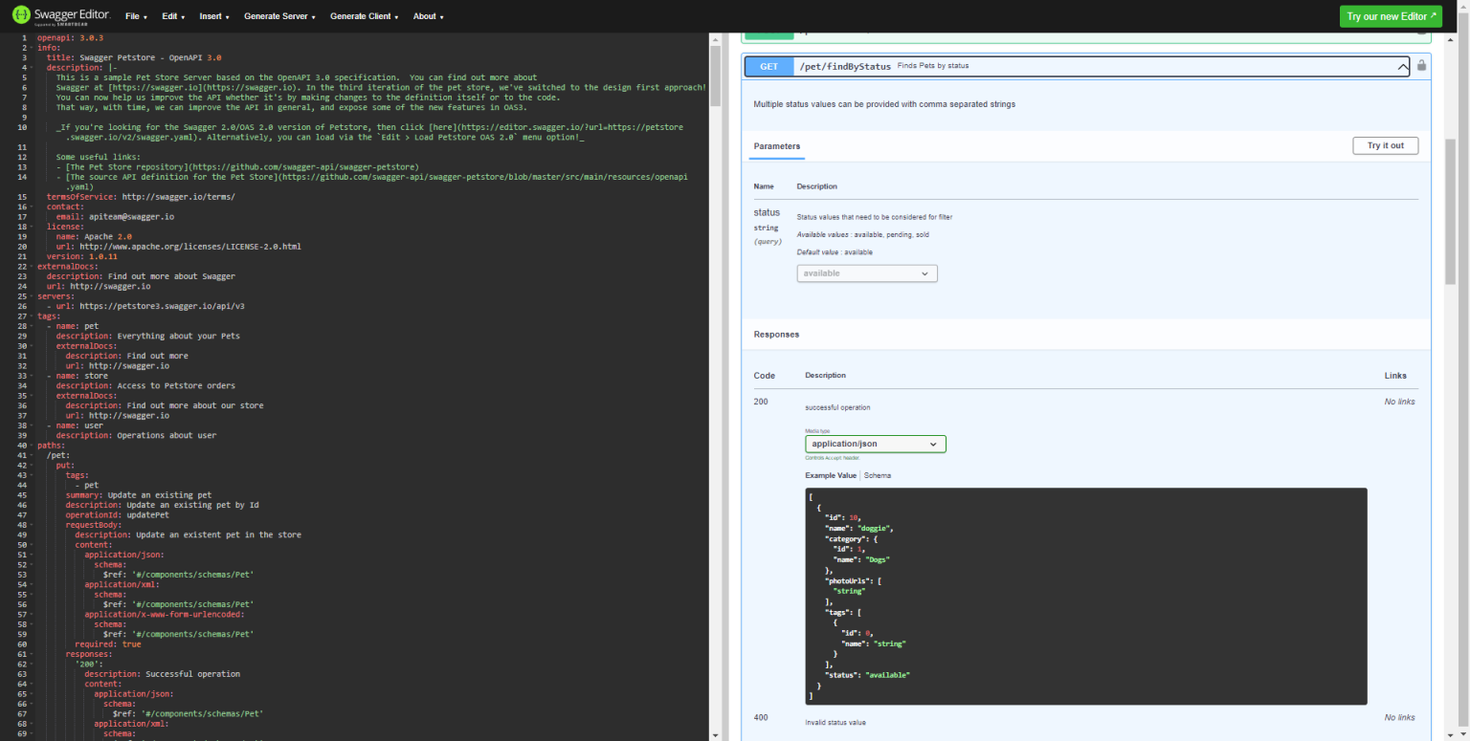The image size is (1470, 741).
Task: Click the padlock authorization icon on findByStatus
Action: click(1420, 66)
